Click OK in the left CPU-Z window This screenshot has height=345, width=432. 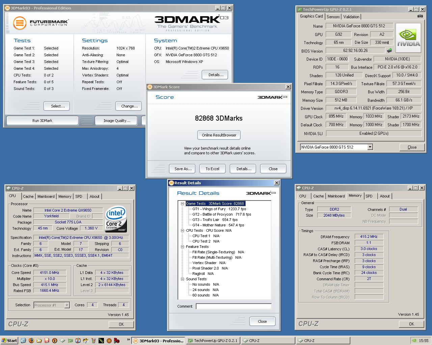click(121, 324)
